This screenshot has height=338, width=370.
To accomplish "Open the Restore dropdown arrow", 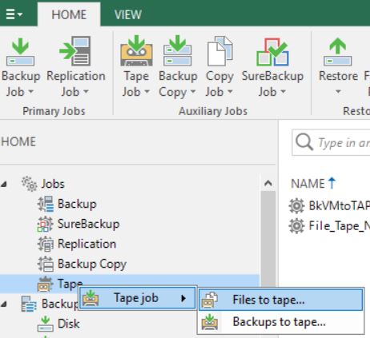I will pyautogui.click(x=338, y=92).
